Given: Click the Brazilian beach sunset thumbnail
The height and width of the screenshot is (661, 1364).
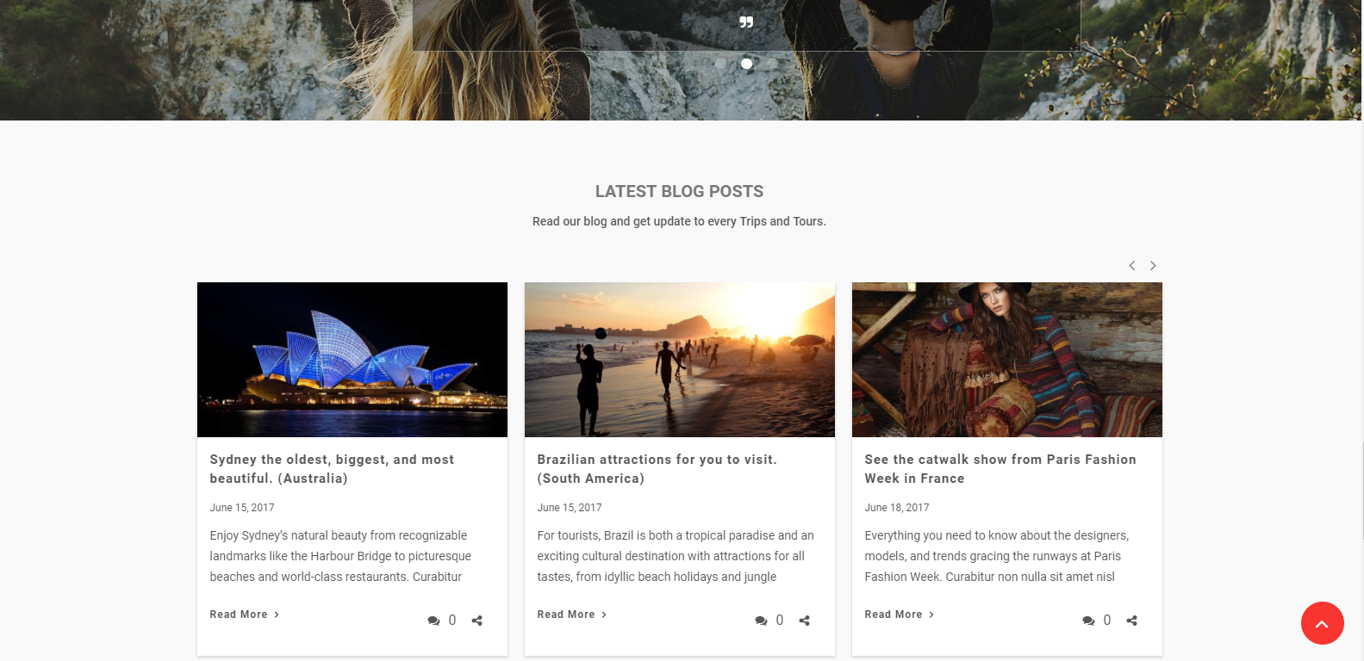Looking at the screenshot, I should pyautogui.click(x=680, y=360).
